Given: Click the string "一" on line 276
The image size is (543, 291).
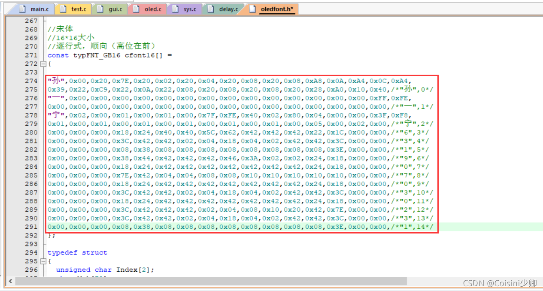Looking at the screenshot, I should point(56,98).
